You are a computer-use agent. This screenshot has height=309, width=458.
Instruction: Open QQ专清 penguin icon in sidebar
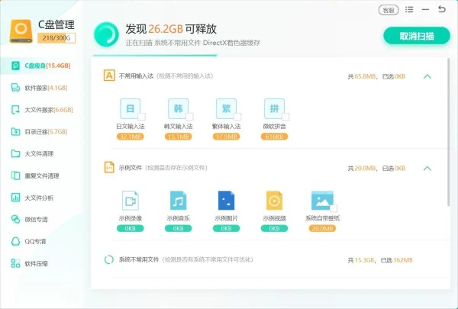tap(16, 242)
